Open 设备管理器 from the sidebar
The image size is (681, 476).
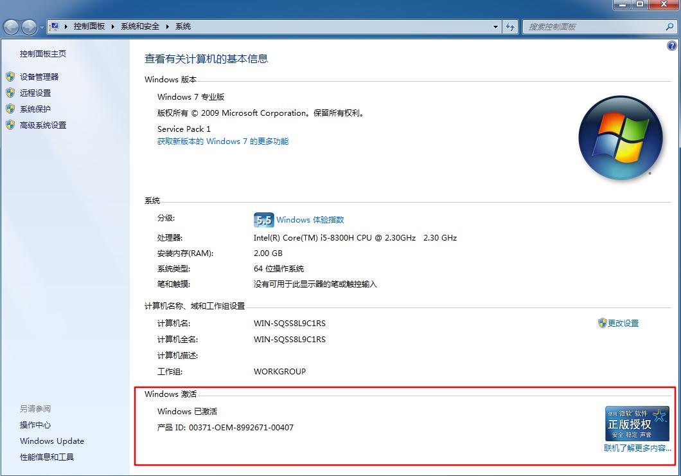39,76
